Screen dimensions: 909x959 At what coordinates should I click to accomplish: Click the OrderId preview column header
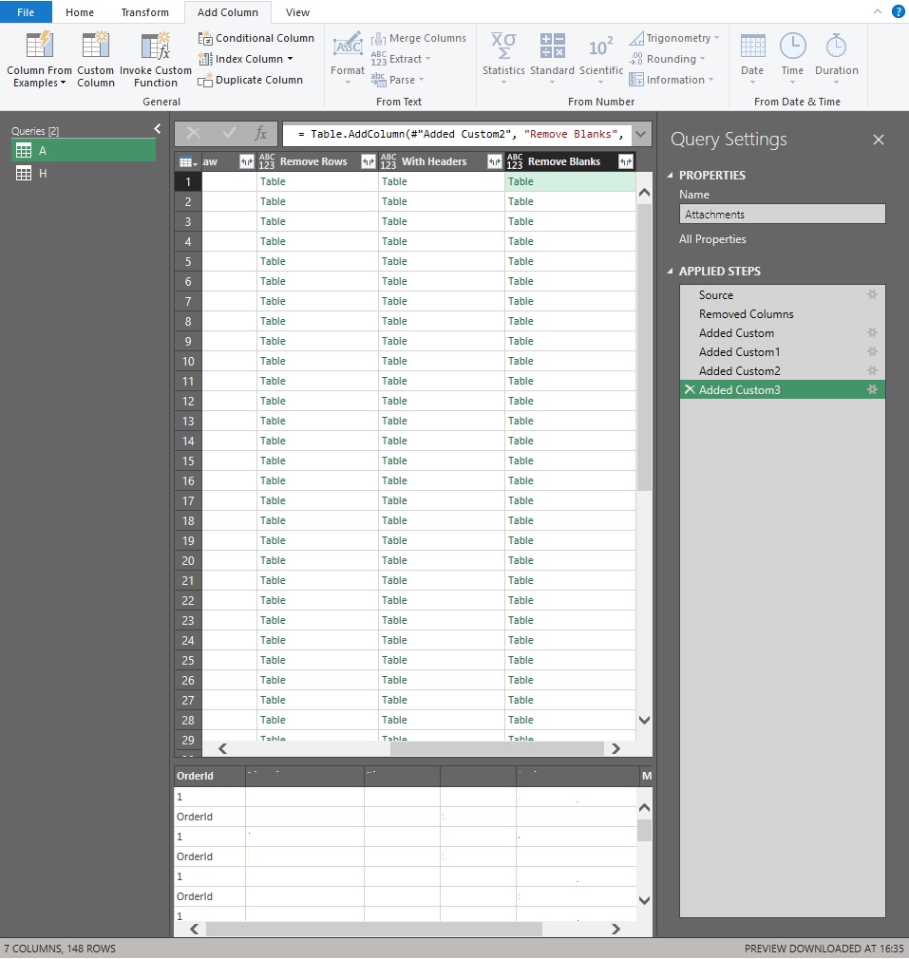(209, 776)
